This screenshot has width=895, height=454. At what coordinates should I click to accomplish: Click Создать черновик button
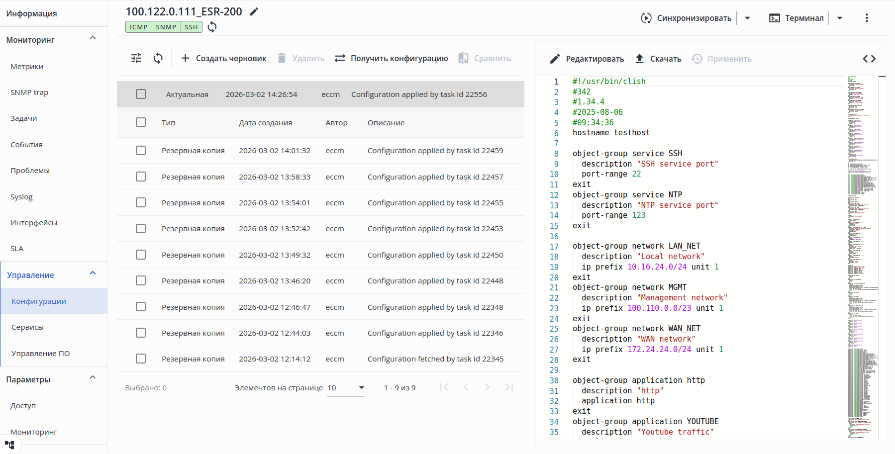223,58
